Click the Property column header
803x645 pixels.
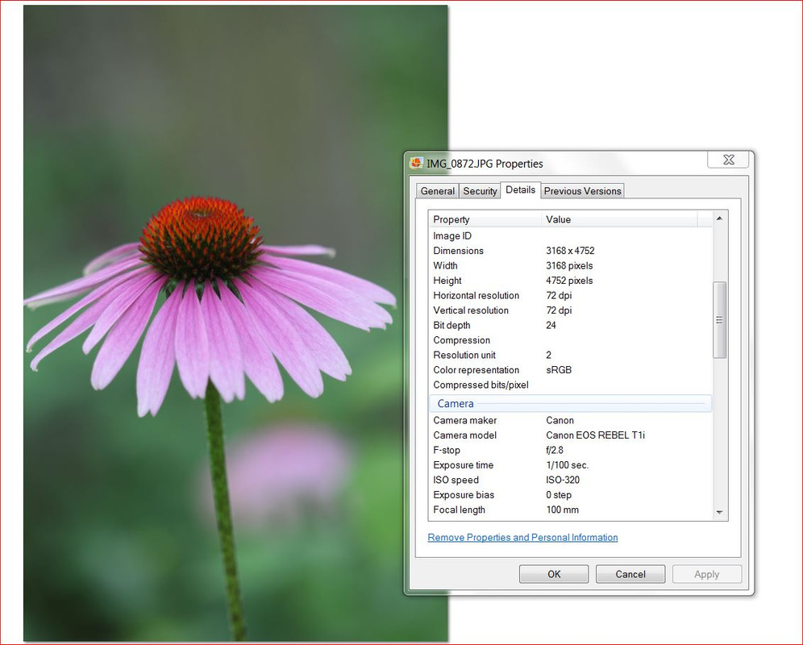(x=485, y=219)
